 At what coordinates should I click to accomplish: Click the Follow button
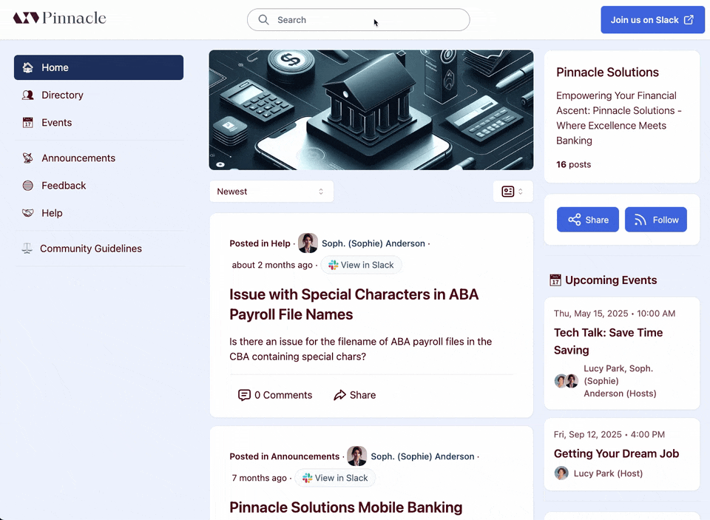point(656,220)
